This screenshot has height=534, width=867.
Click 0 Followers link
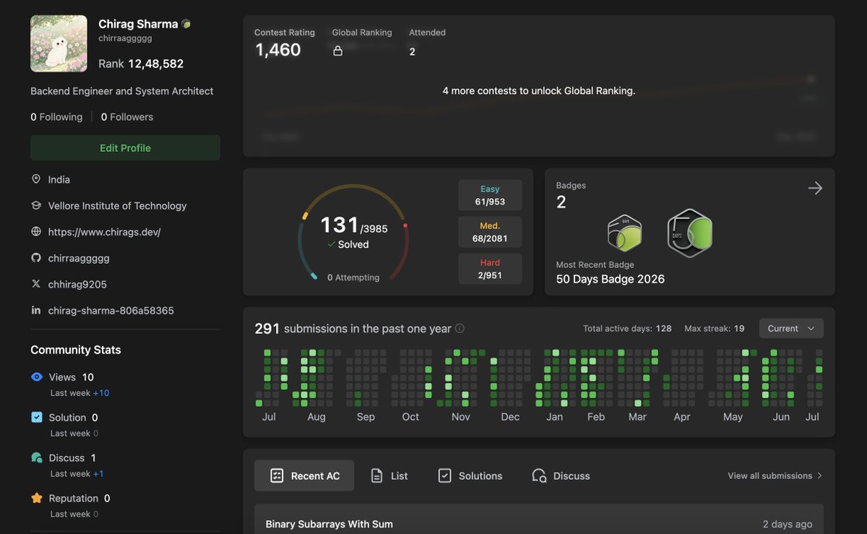[x=127, y=116]
